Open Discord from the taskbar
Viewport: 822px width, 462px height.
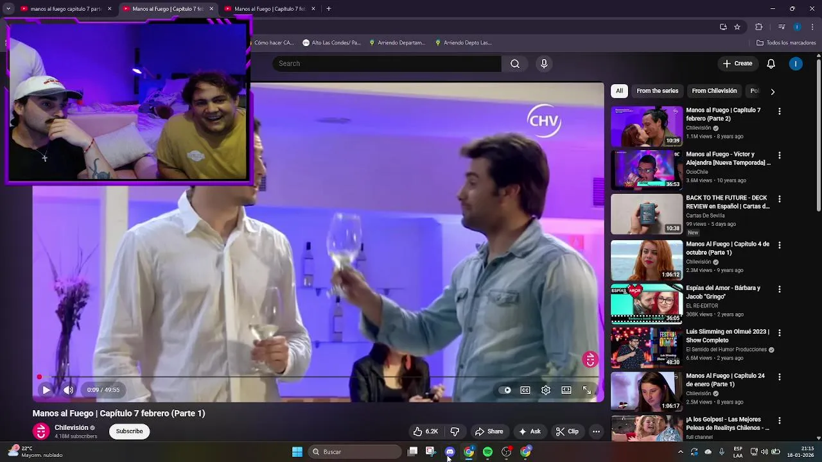click(450, 452)
